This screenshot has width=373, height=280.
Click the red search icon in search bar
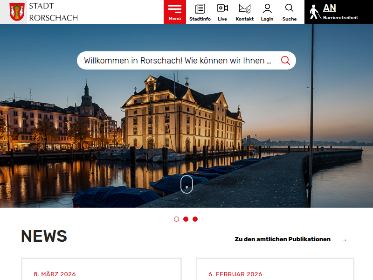[x=285, y=61]
